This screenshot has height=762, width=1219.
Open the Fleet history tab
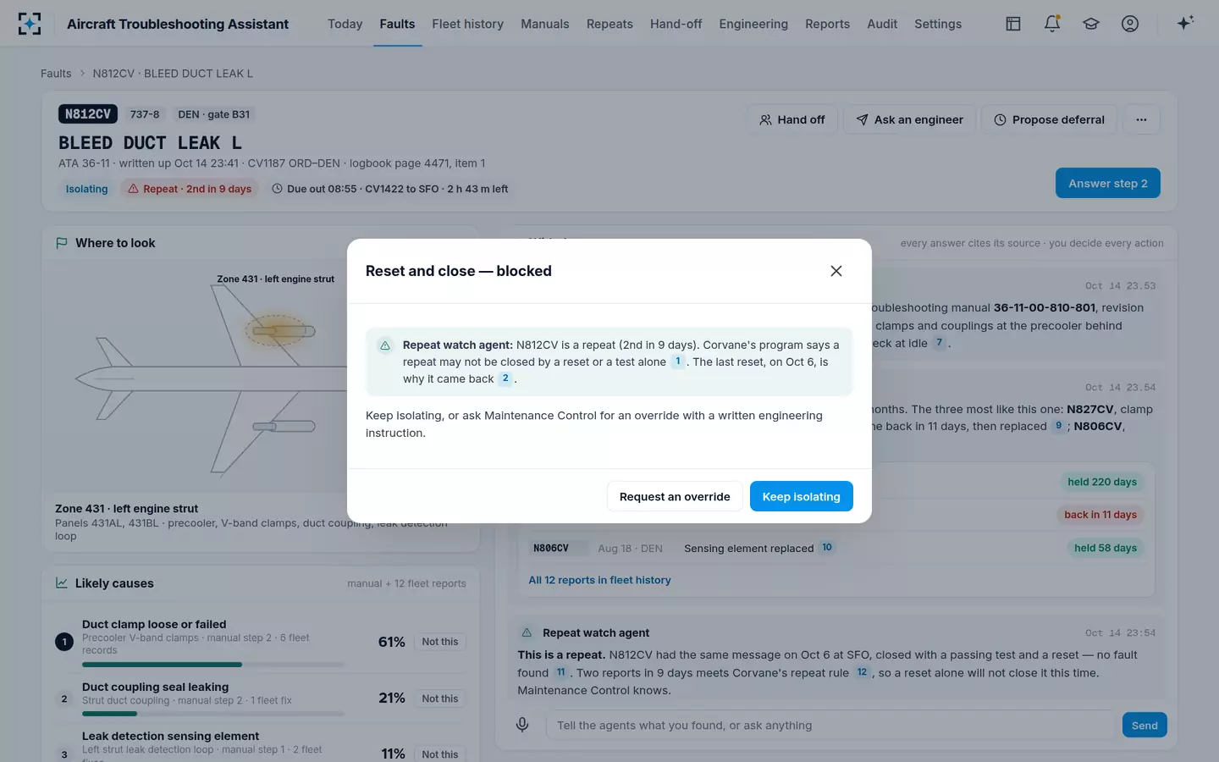click(x=468, y=24)
